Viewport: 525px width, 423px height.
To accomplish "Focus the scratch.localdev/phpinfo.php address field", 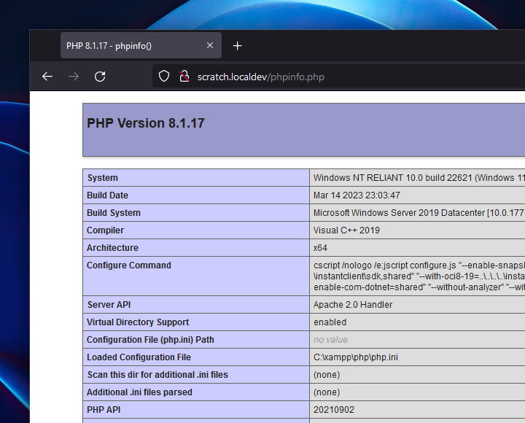I will (x=338, y=77).
